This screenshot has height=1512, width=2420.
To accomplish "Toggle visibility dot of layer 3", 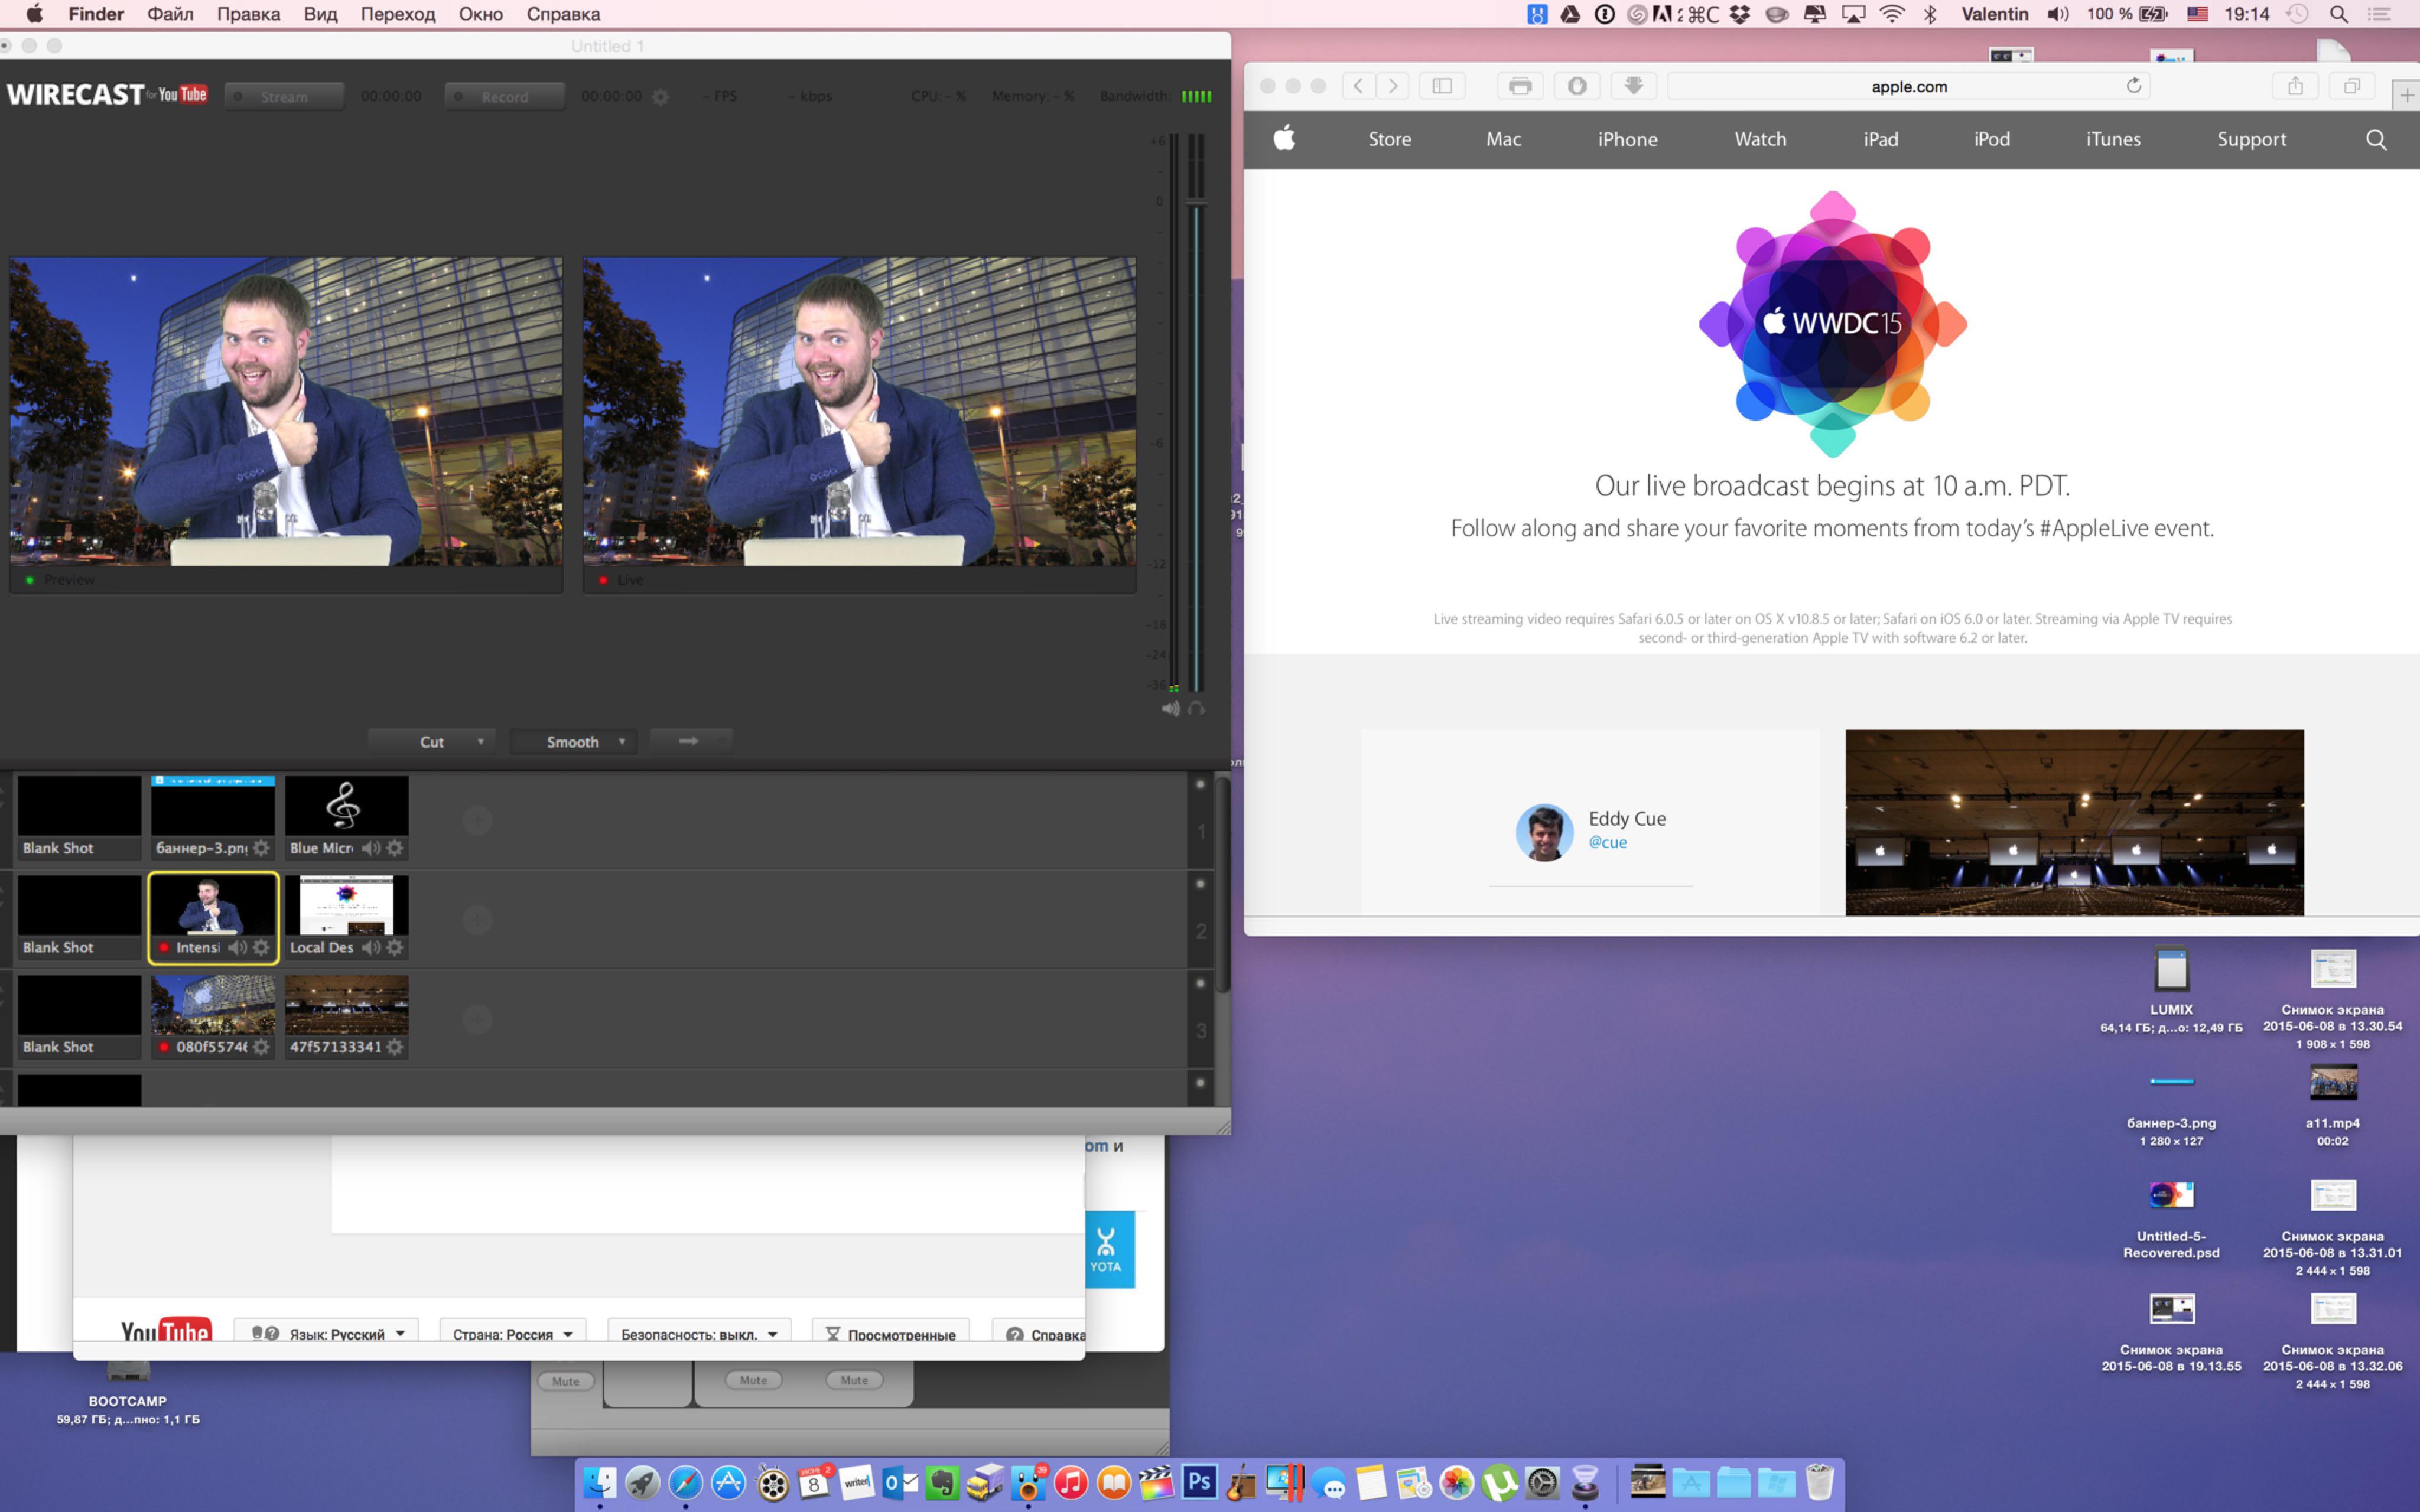I will (x=1200, y=983).
